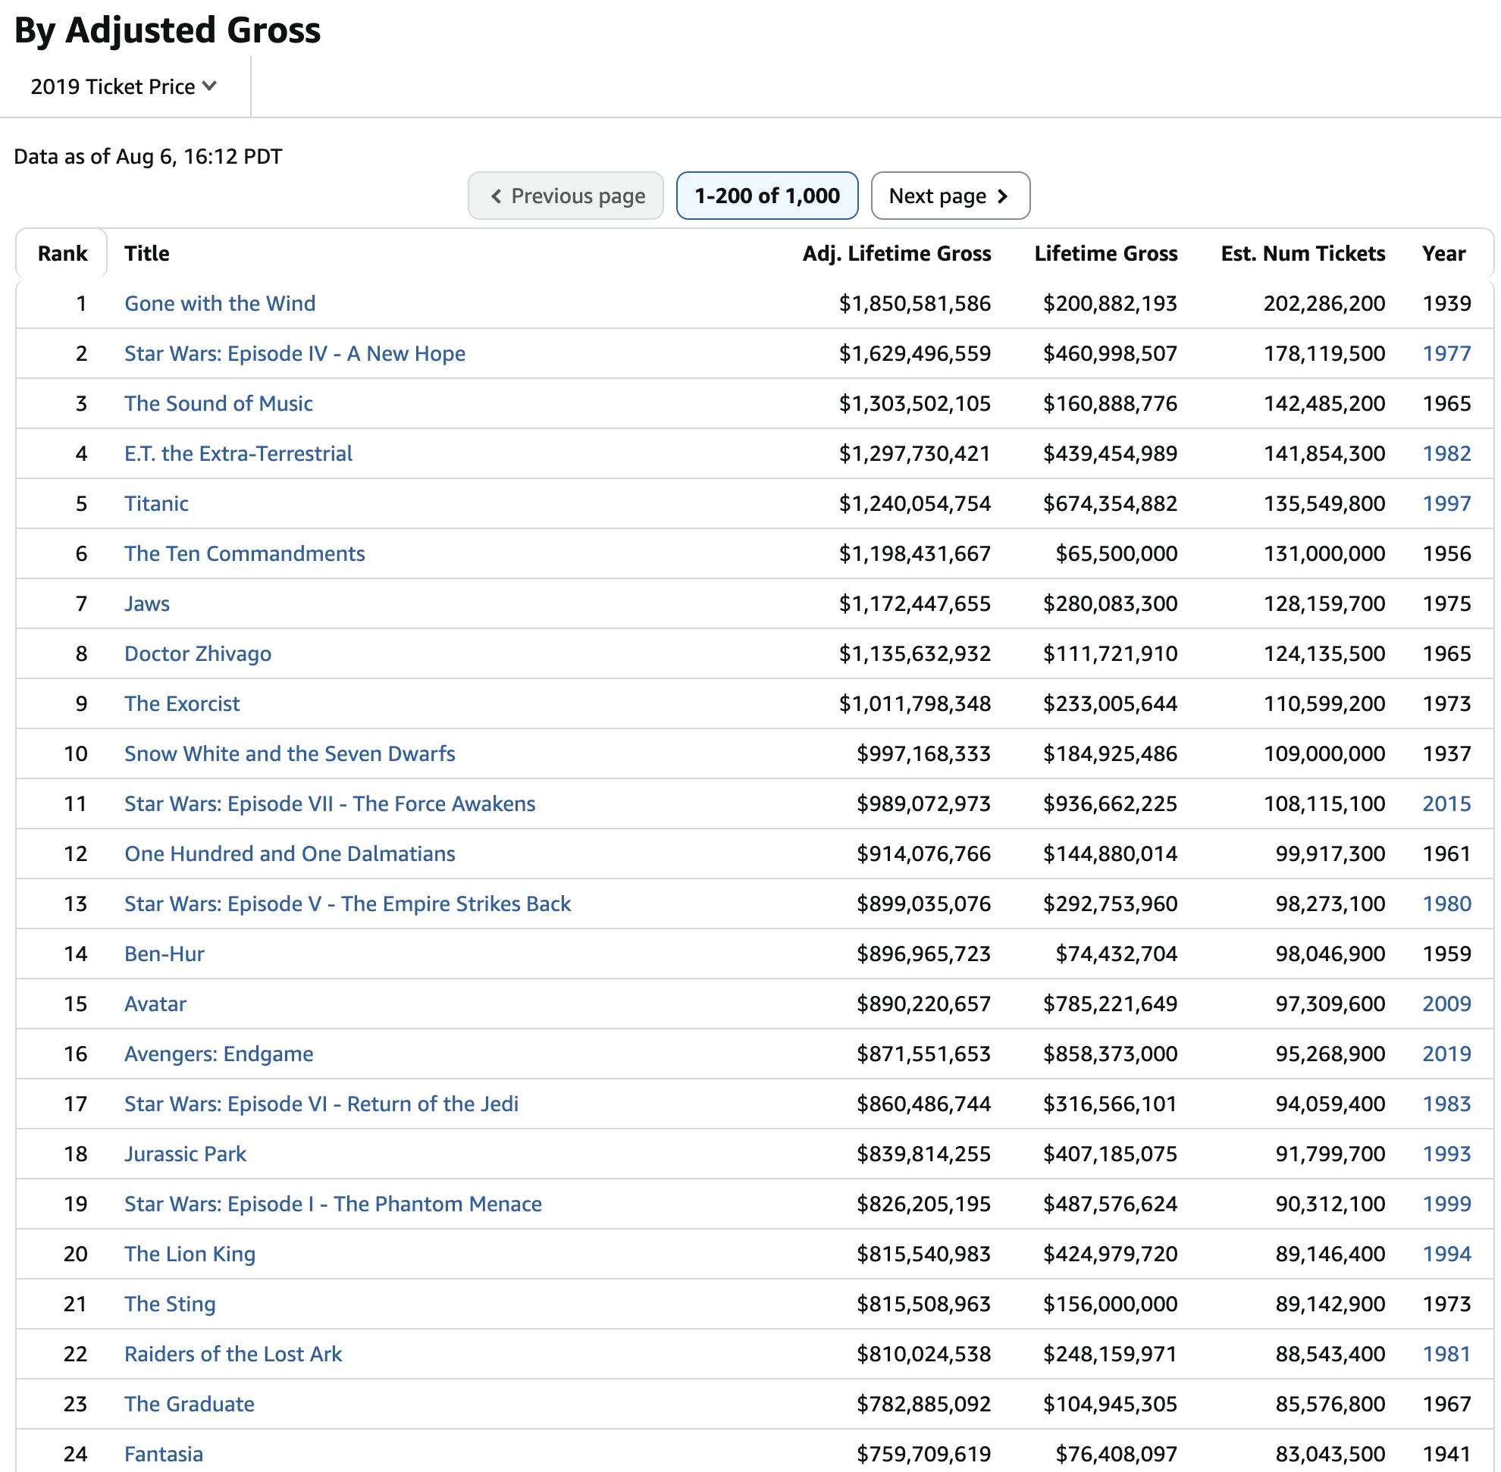Go to the Next page
The height and width of the screenshot is (1472, 1501).
click(951, 196)
